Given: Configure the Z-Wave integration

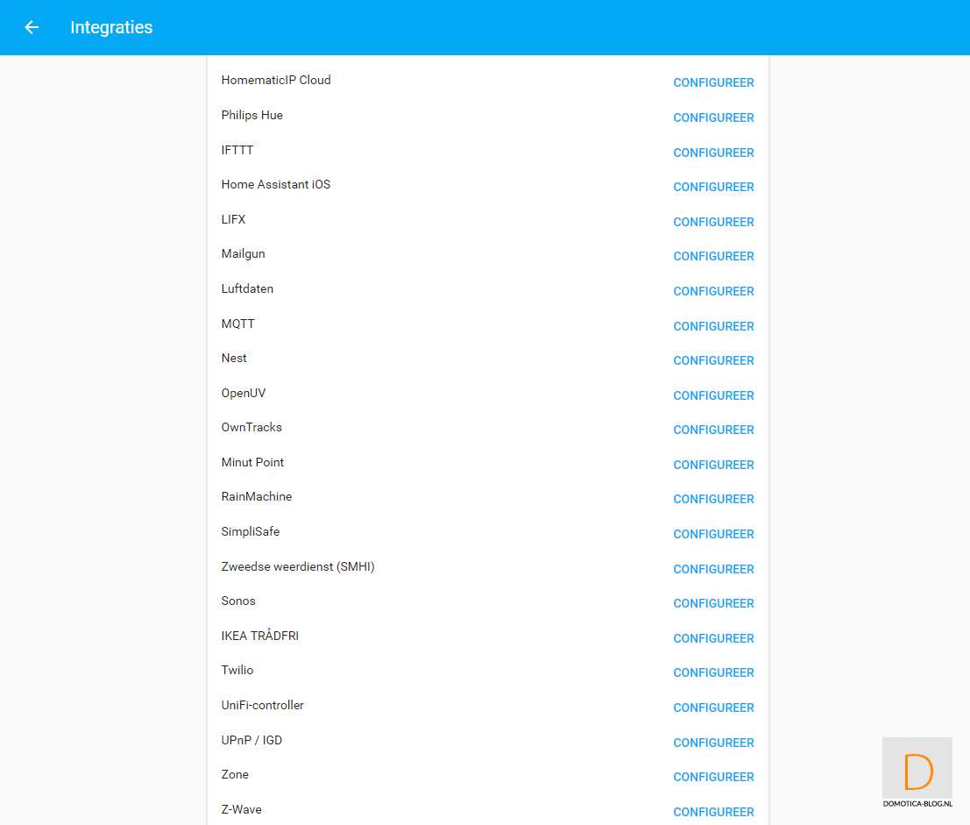Looking at the screenshot, I should coord(713,812).
